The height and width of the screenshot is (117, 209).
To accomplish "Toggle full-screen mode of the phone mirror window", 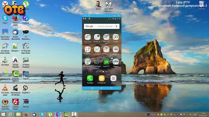I will point(114,16).
